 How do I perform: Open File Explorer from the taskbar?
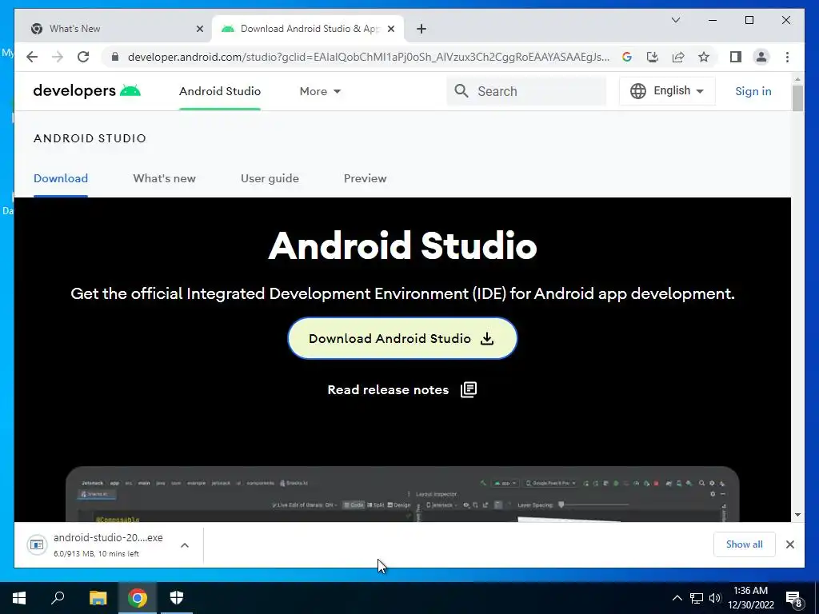pos(98,598)
